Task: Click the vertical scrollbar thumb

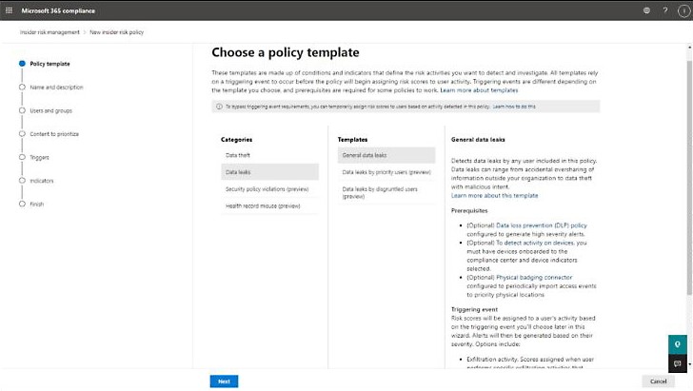Action: click(x=689, y=177)
